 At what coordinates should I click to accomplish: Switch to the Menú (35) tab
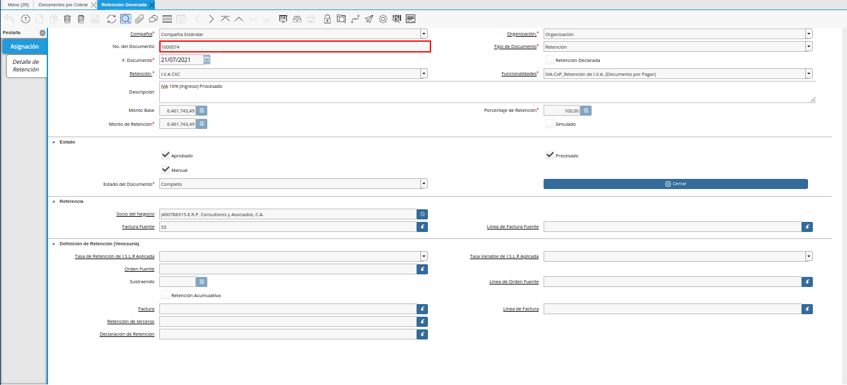pyautogui.click(x=18, y=4)
